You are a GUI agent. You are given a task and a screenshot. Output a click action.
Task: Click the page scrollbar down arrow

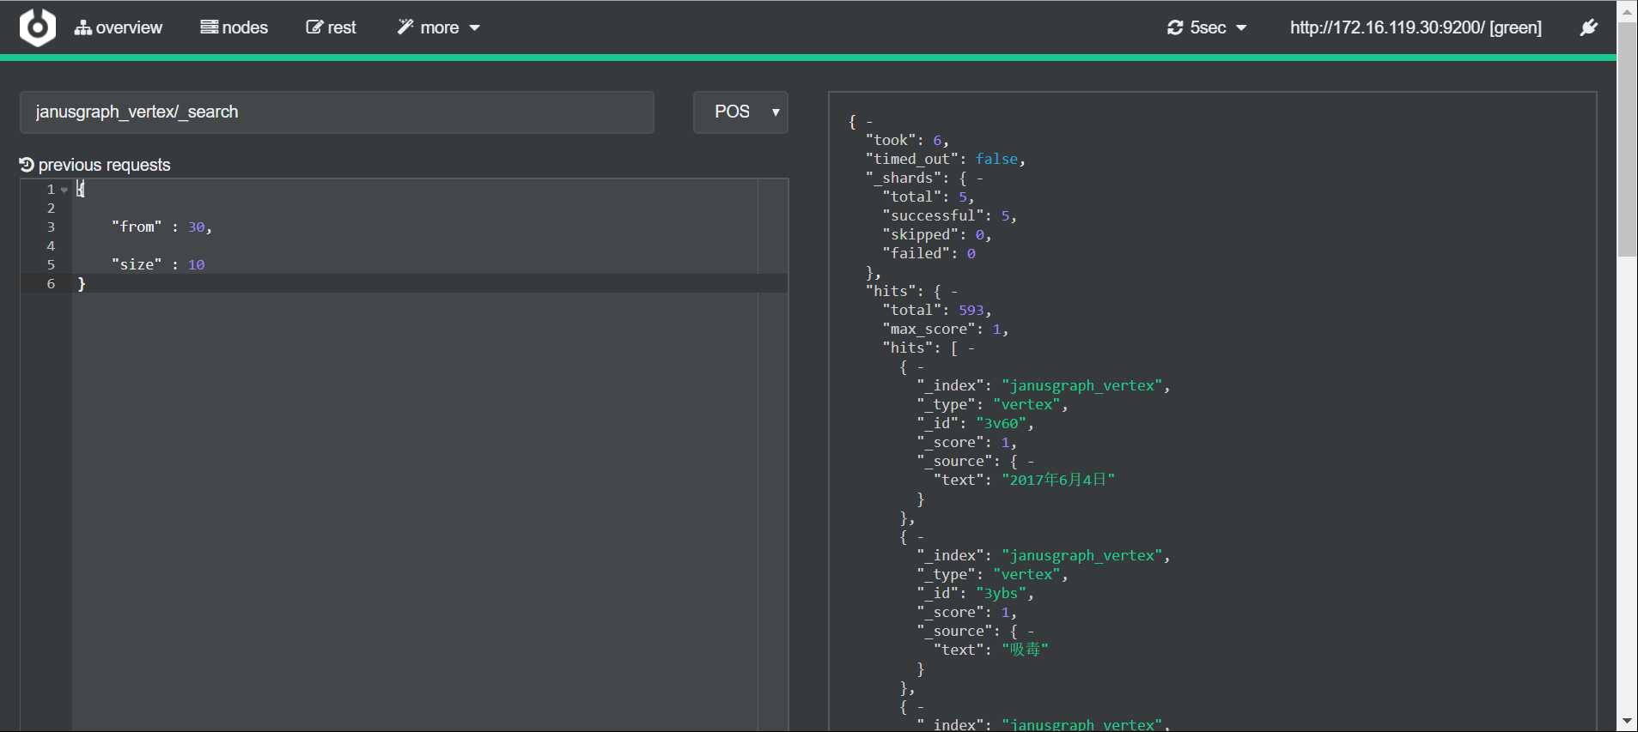click(1628, 722)
